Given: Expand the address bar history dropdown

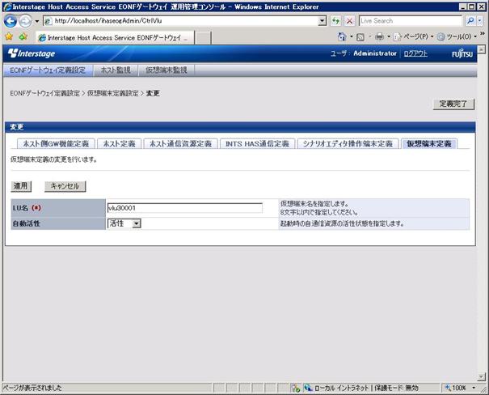Looking at the screenshot, I should click(322, 21).
